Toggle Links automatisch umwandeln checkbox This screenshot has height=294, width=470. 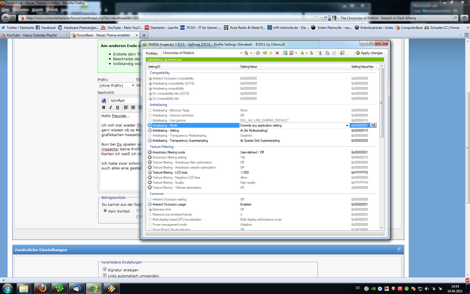coord(105,275)
